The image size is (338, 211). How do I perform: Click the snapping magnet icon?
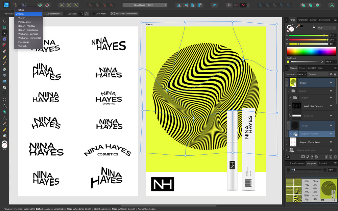tap(243, 5)
